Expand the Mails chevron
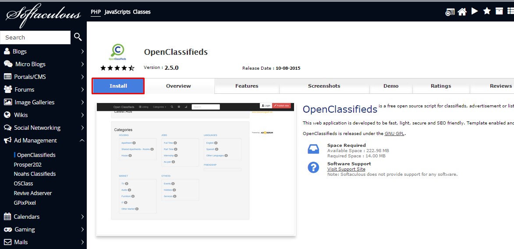This screenshot has width=514, height=249. [x=82, y=242]
